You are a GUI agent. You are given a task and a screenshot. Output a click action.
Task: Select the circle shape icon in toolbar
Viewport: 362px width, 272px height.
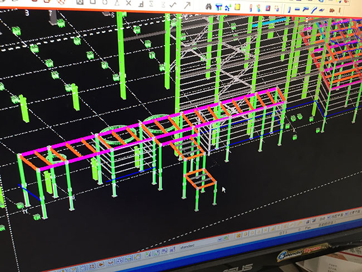click(105, 2)
